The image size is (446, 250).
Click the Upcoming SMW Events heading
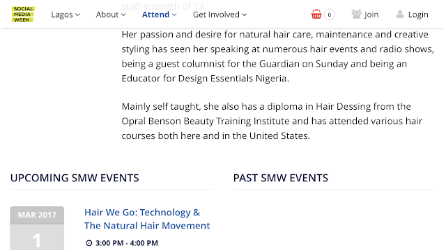75,178
